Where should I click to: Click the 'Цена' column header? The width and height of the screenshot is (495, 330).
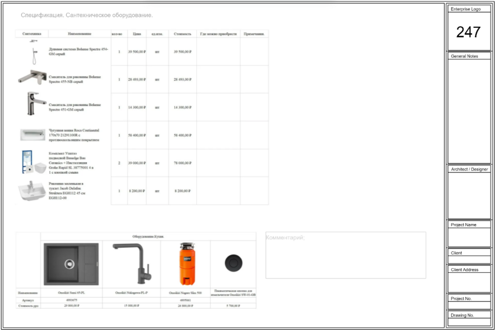coord(137,34)
